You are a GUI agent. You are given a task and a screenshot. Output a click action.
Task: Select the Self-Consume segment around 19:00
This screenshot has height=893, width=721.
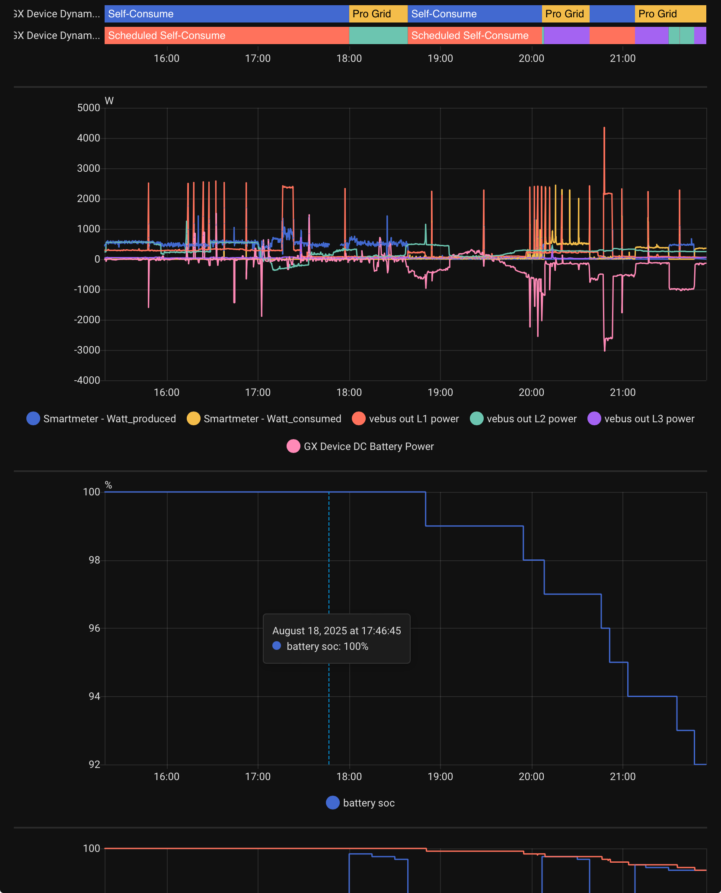(474, 14)
